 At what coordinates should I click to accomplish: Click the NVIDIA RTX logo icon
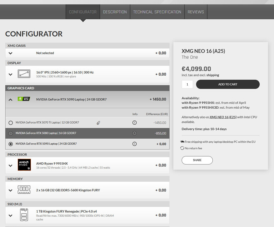[24, 99]
